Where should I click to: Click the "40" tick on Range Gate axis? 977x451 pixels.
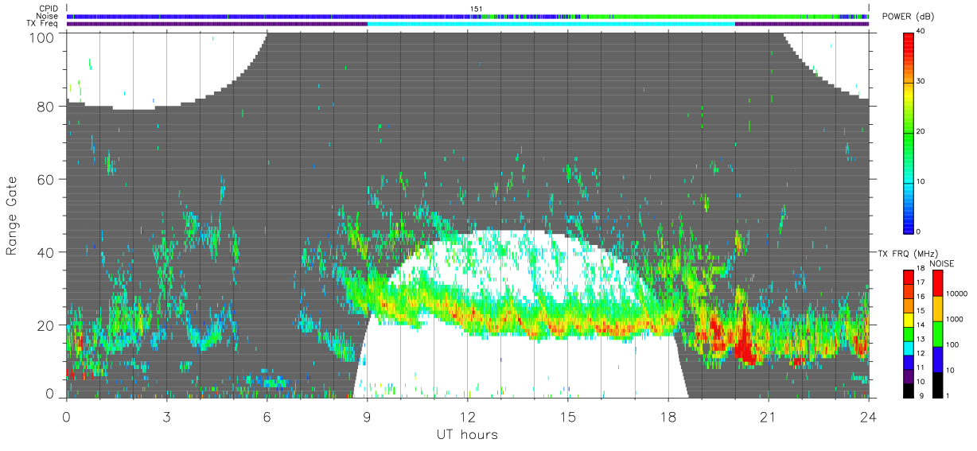click(46, 253)
